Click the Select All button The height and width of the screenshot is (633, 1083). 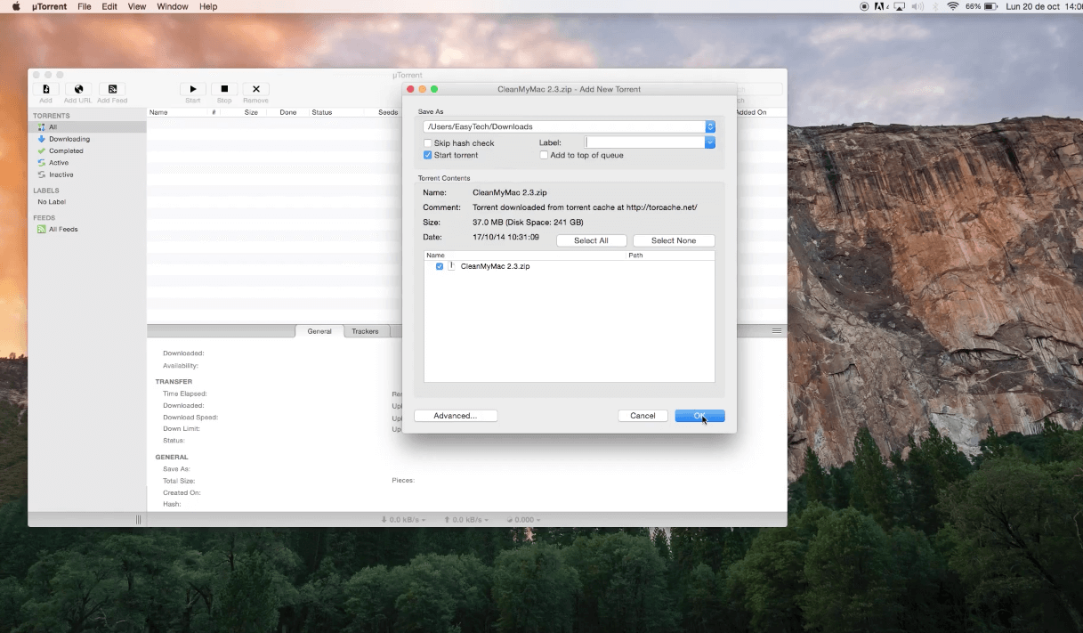point(591,240)
